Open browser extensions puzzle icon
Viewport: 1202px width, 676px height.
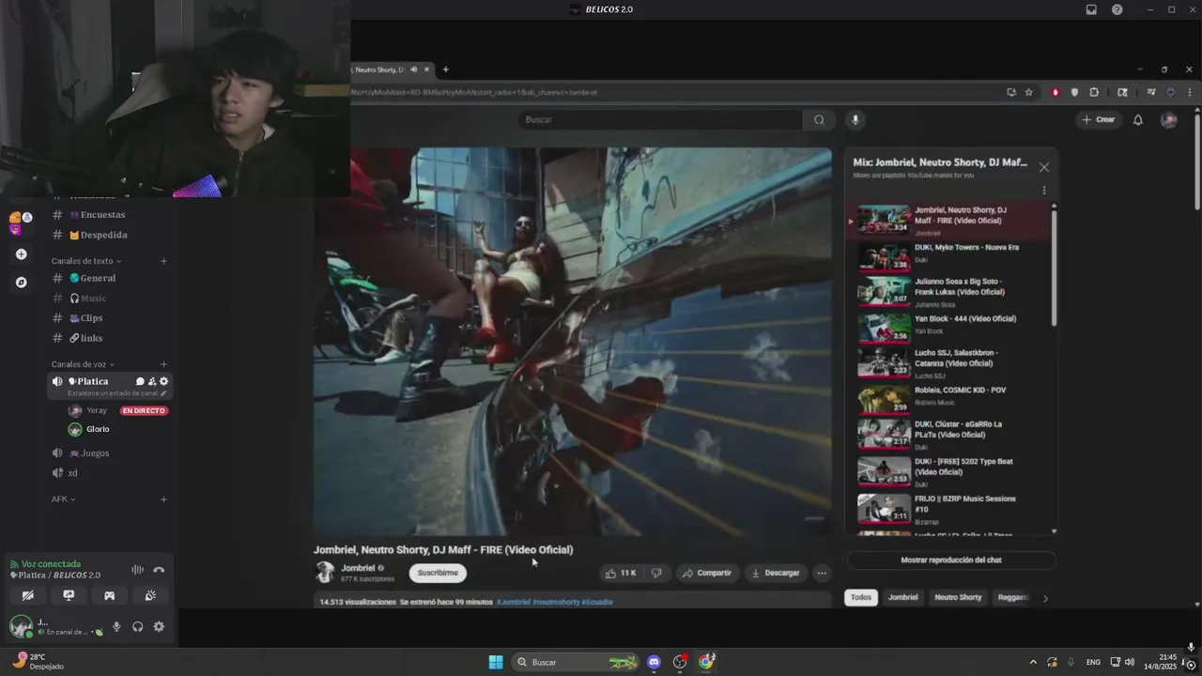pos(1094,92)
